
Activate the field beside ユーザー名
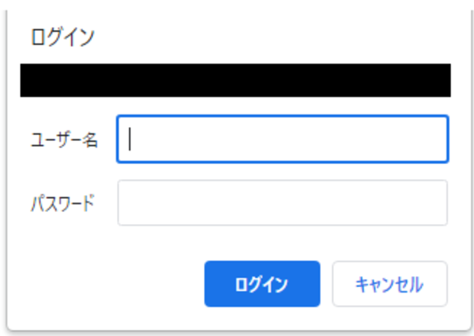tap(282, 140)
